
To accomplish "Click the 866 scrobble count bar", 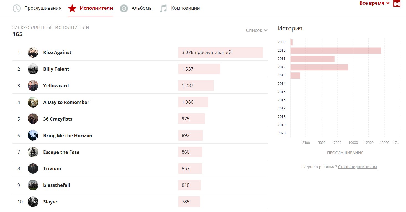I will coord(190,152).
